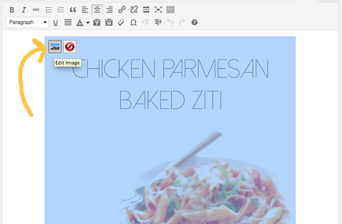Paste as plain text
342x224 pixels.
point(97,23)
